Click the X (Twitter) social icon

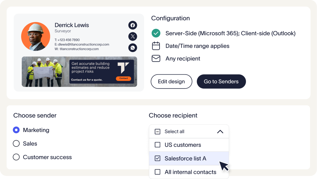click(x=133, y=37)
